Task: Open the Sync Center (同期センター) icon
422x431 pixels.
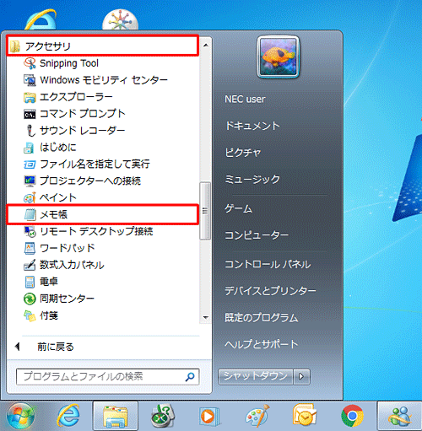Action: [x=30, y=299]
